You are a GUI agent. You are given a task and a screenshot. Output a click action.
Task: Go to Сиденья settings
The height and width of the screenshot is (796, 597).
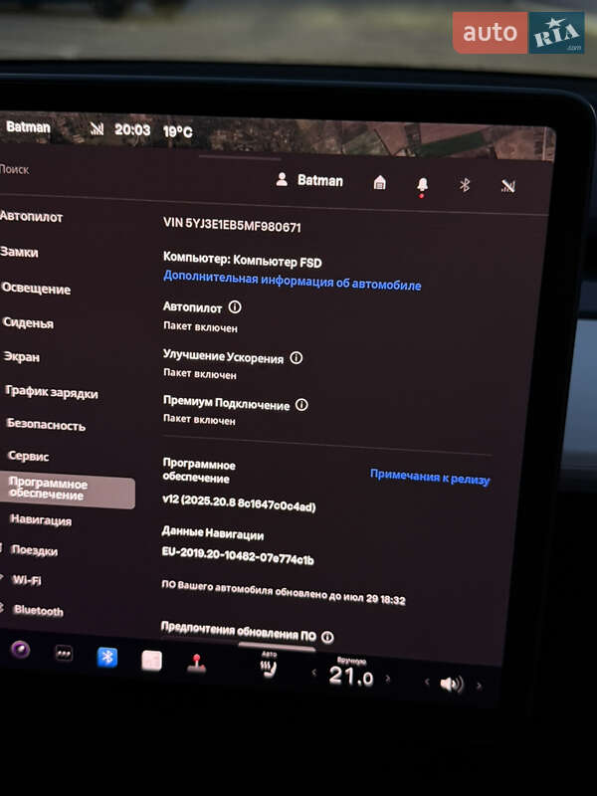pos(28,322)
